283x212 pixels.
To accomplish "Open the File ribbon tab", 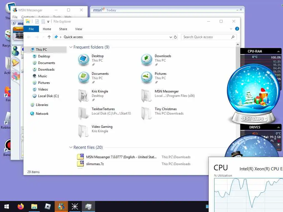I will pyautogui.click(x=31, y=29).
